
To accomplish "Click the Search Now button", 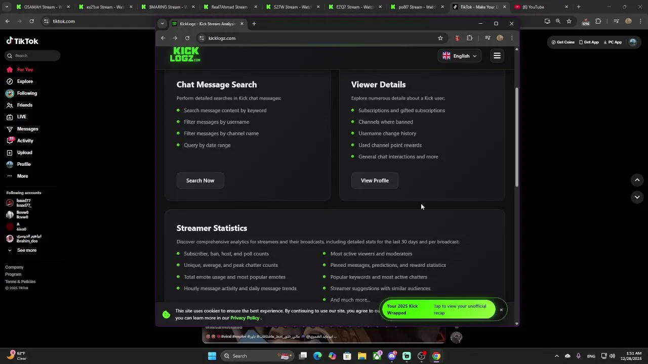I will (x=200, y=180).
